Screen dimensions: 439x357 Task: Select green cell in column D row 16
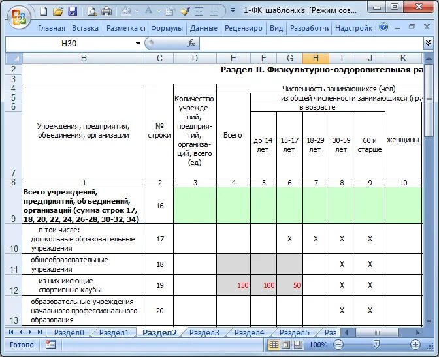tap(195, 205)
